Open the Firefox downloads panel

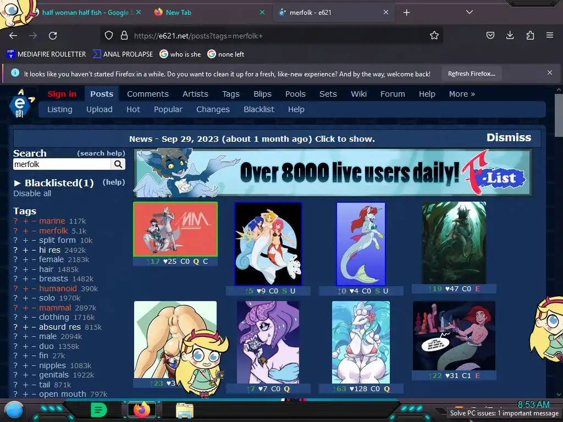[x=510, y=35]
